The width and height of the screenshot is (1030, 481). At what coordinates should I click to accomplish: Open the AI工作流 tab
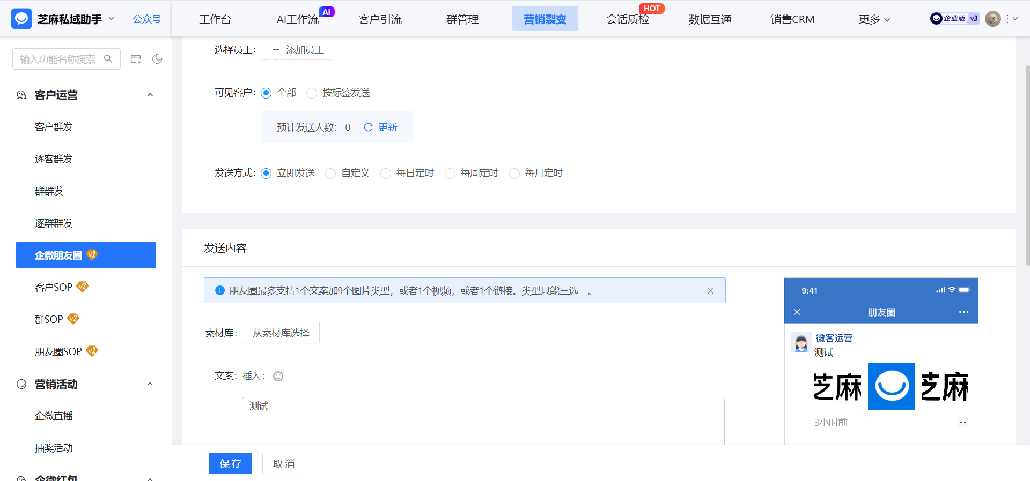click(x=298, y=19)
